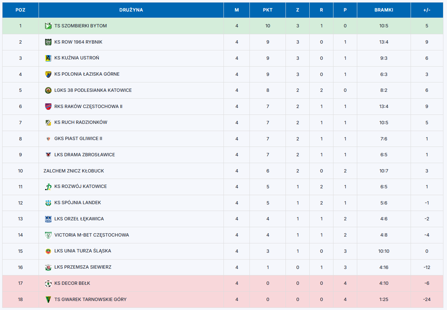Click the KS Decor Bełk football badge
Viewport: 447px width, 310px height.
click(48, 283)
